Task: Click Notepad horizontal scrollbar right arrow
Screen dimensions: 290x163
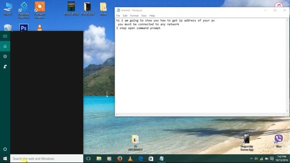Action: pyautogui.click(x=284, y=115)
